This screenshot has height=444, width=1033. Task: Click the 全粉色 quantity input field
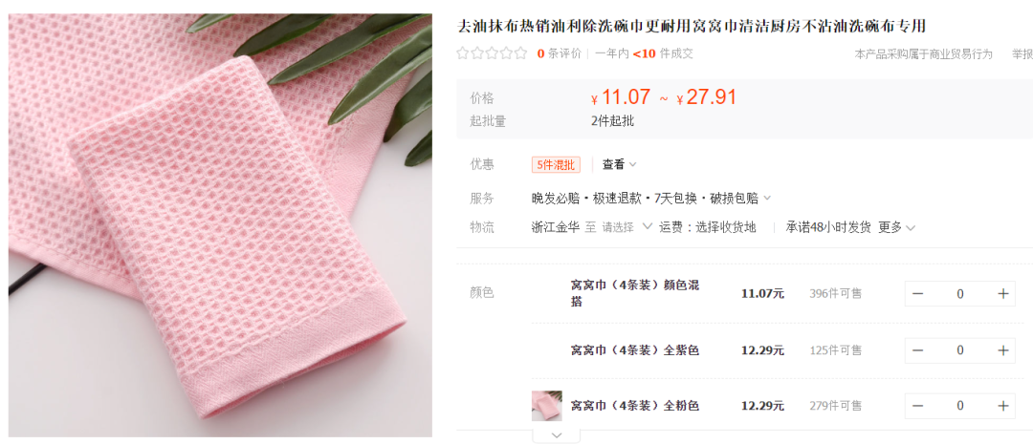[960, 406]
